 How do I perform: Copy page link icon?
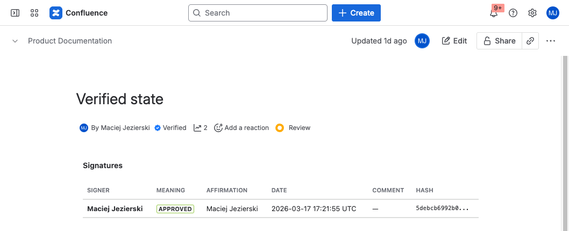(x=530, y=41)
